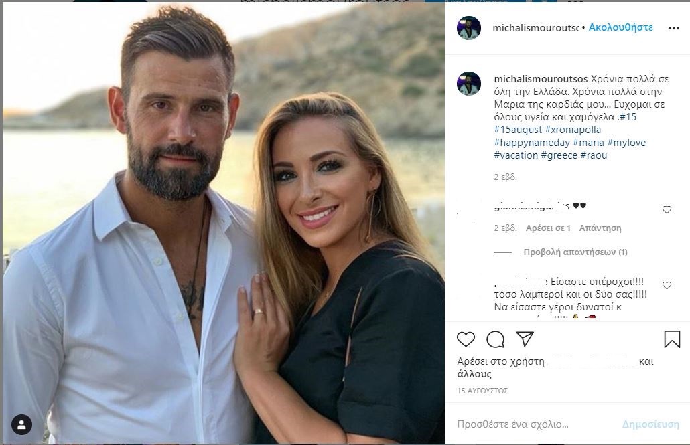Like the first comment with its heart
690x445 pixels.
(x=667, y=210)
